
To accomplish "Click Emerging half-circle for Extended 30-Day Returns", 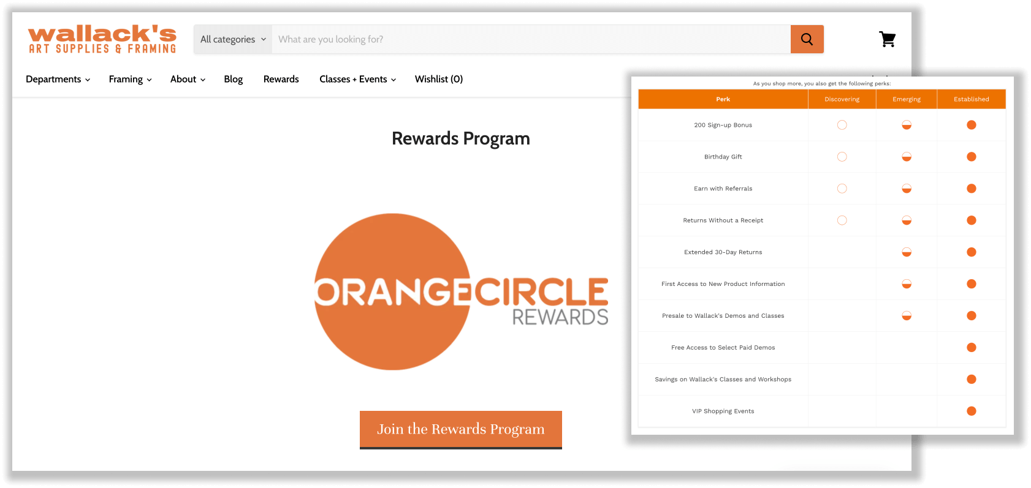I will (x=907, y=252).
